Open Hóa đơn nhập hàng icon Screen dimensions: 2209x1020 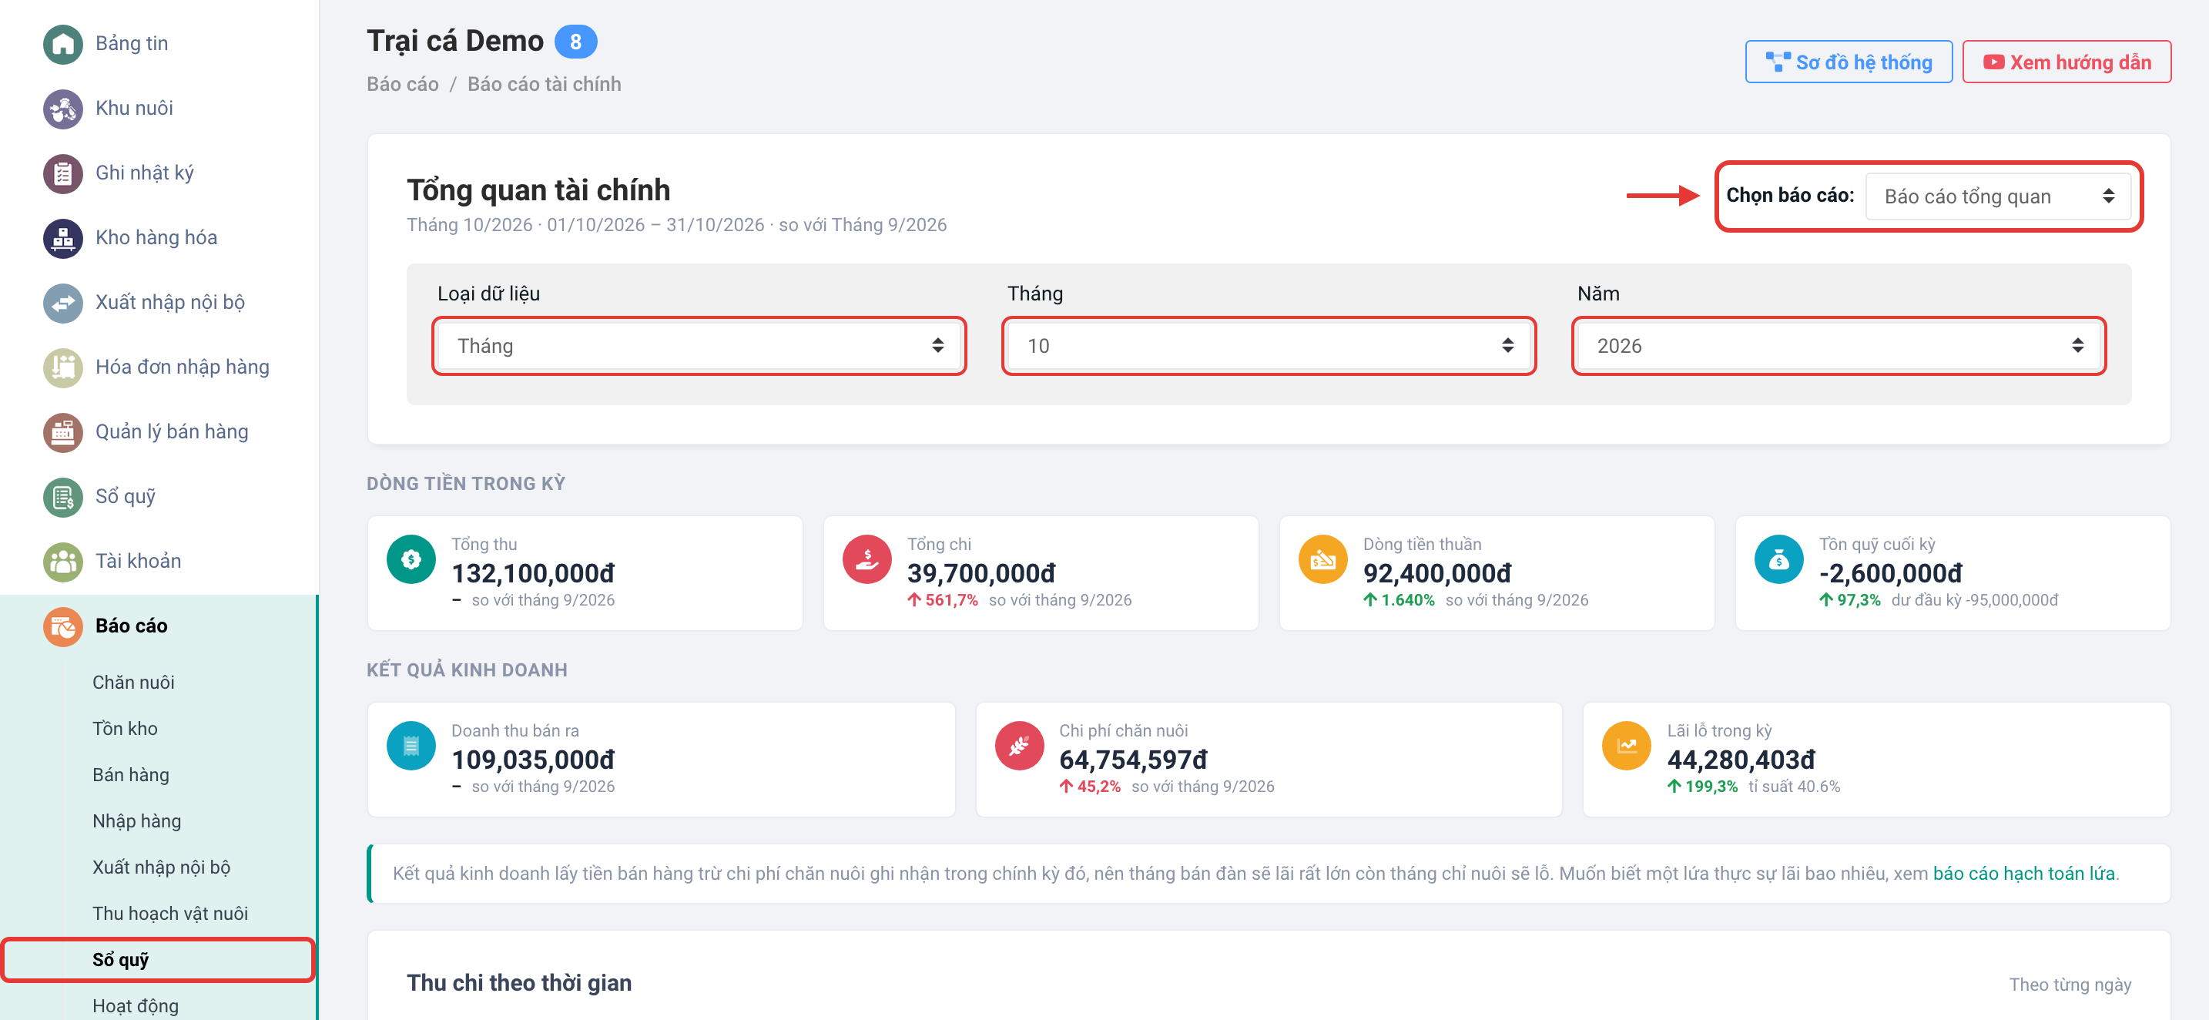[62, 368]
